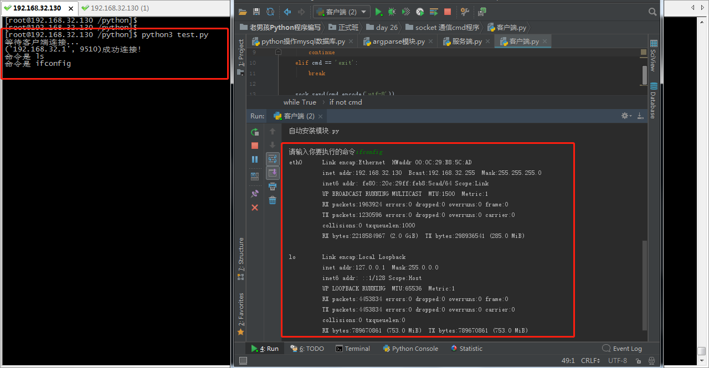Open the 4: Run bottom tab
This screenshot has height=368, width=709.
(x=265, y=349)
